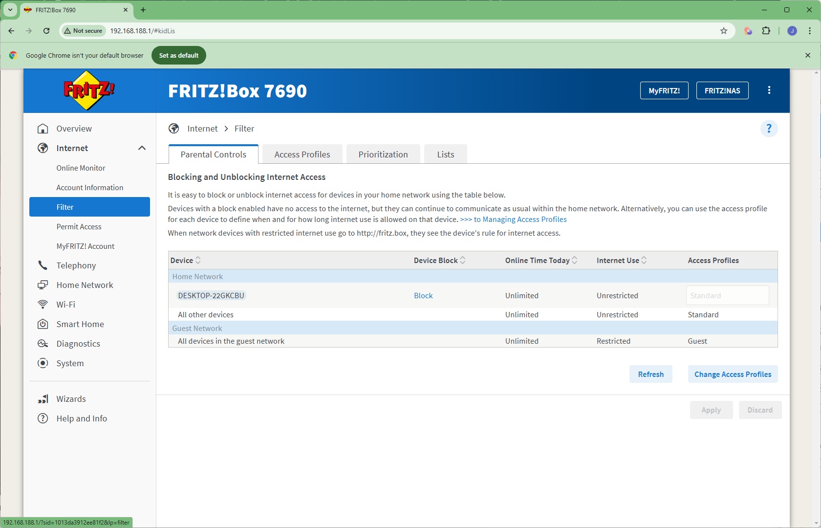Screen dimensions: 821x528
Task: Open the access profile dropdown for DESKTOP-22GKCBU
Action: (x=727, y=295)
